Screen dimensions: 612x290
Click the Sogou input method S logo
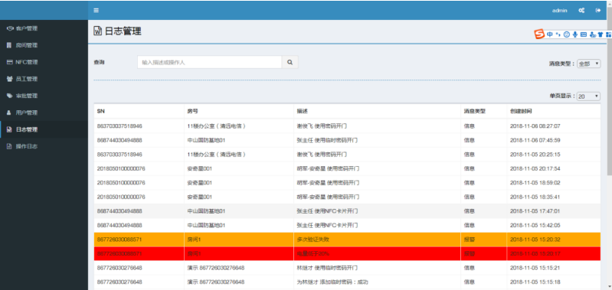tap(539, 34)
